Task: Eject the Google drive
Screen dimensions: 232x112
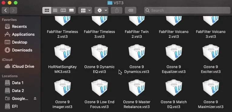Action: pyautogui.click(x=35, y=98)
